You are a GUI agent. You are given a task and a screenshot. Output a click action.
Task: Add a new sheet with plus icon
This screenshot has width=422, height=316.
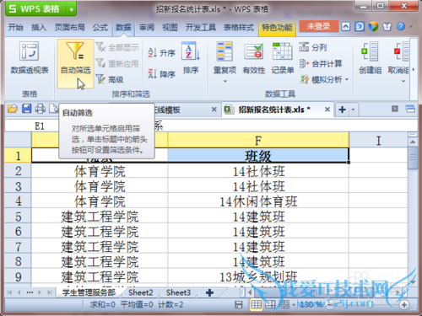(209, 292)
